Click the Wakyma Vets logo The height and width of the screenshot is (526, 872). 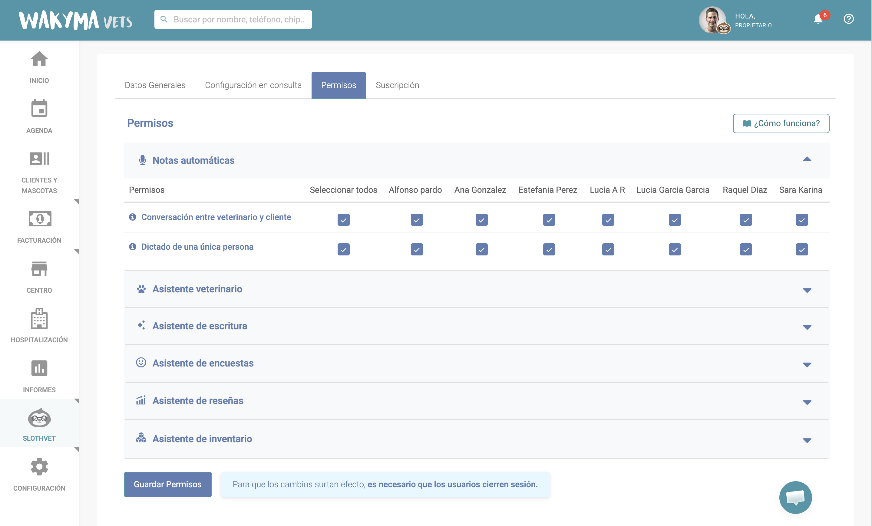[x=75, y=20]
